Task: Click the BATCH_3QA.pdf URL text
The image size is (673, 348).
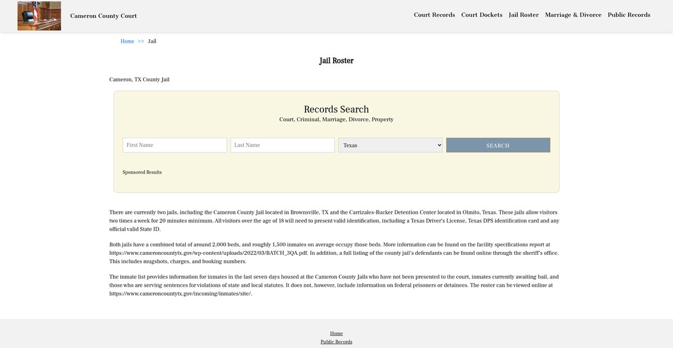Action: click(x=209, y=253)
